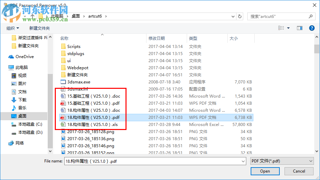Viewport: 320px width, 180px height.
Task: Click the 网络 network icon
Action: coord(11,143)
